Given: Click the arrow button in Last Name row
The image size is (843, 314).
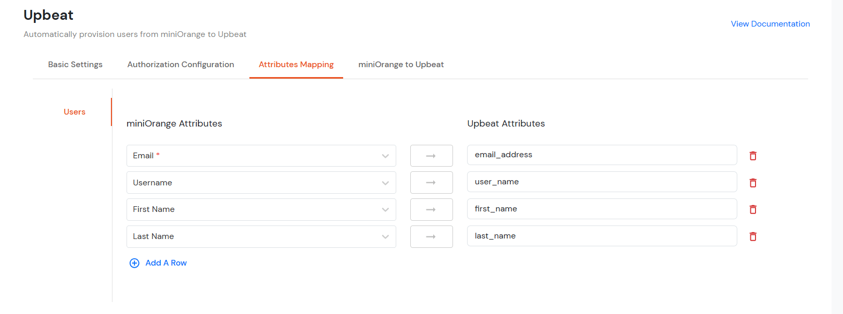Looking at the screenshot, I should click(431, 236).
